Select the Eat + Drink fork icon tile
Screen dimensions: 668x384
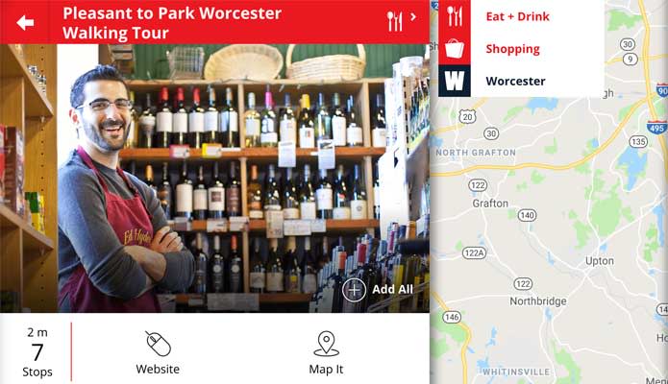[x=455, y=16]
